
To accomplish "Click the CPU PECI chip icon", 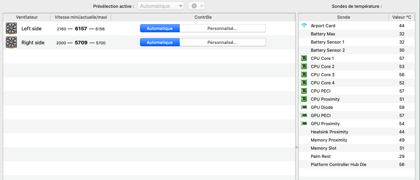I will click(304, 91).
